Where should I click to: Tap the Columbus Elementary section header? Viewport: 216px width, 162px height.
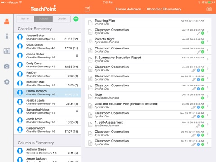tap(36, 143)
